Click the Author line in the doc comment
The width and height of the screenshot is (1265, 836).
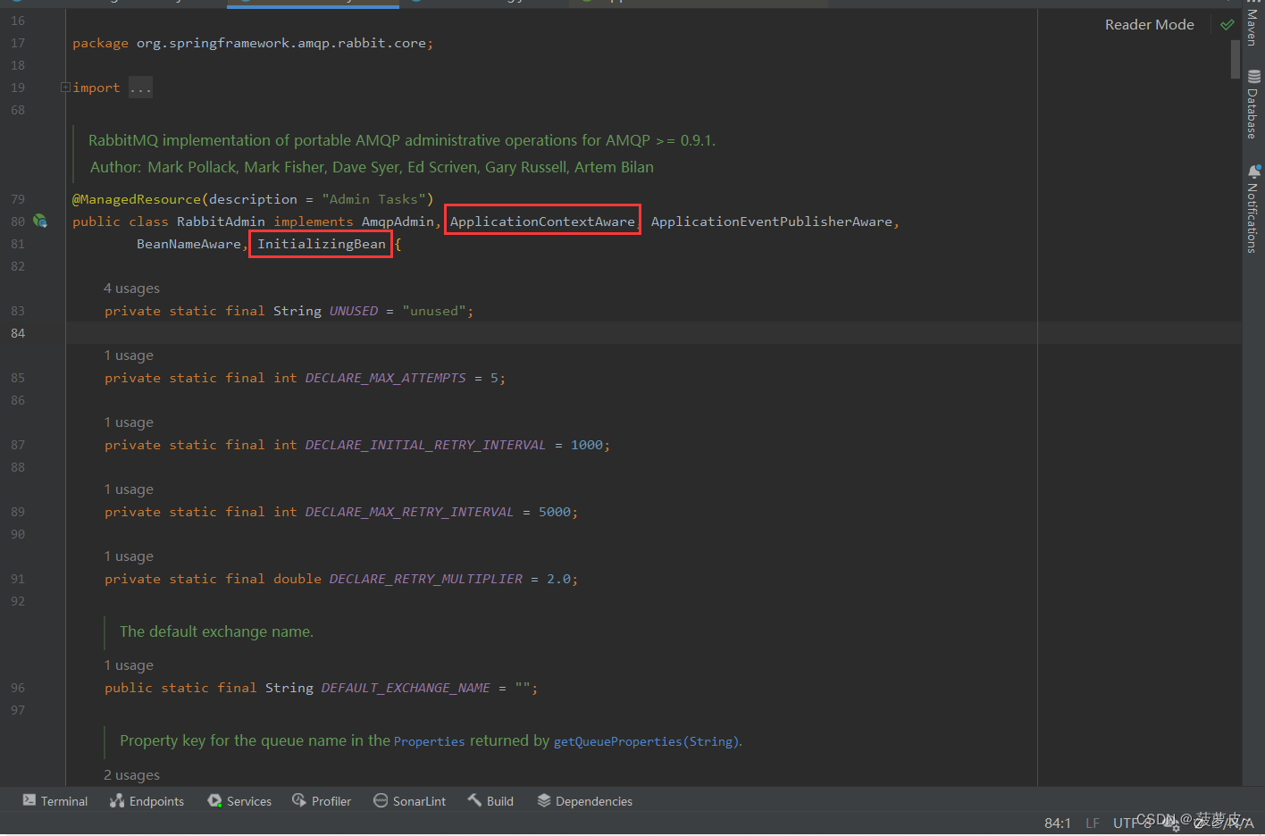[x=372, y=167]
